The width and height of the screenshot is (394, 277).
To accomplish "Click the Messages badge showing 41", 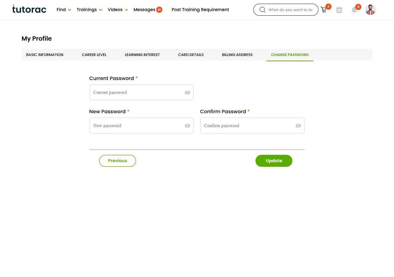I will pos(159,10).
